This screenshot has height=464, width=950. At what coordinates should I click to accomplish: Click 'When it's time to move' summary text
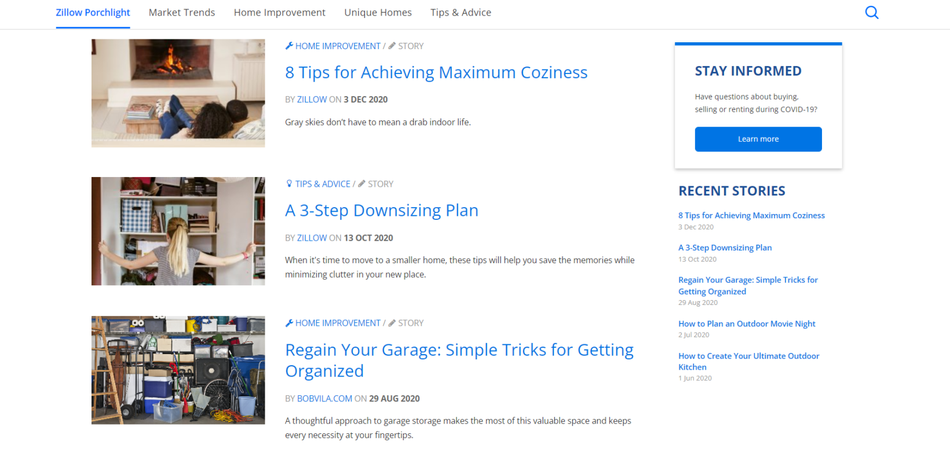pyautogui.click(x=460, y=267)
